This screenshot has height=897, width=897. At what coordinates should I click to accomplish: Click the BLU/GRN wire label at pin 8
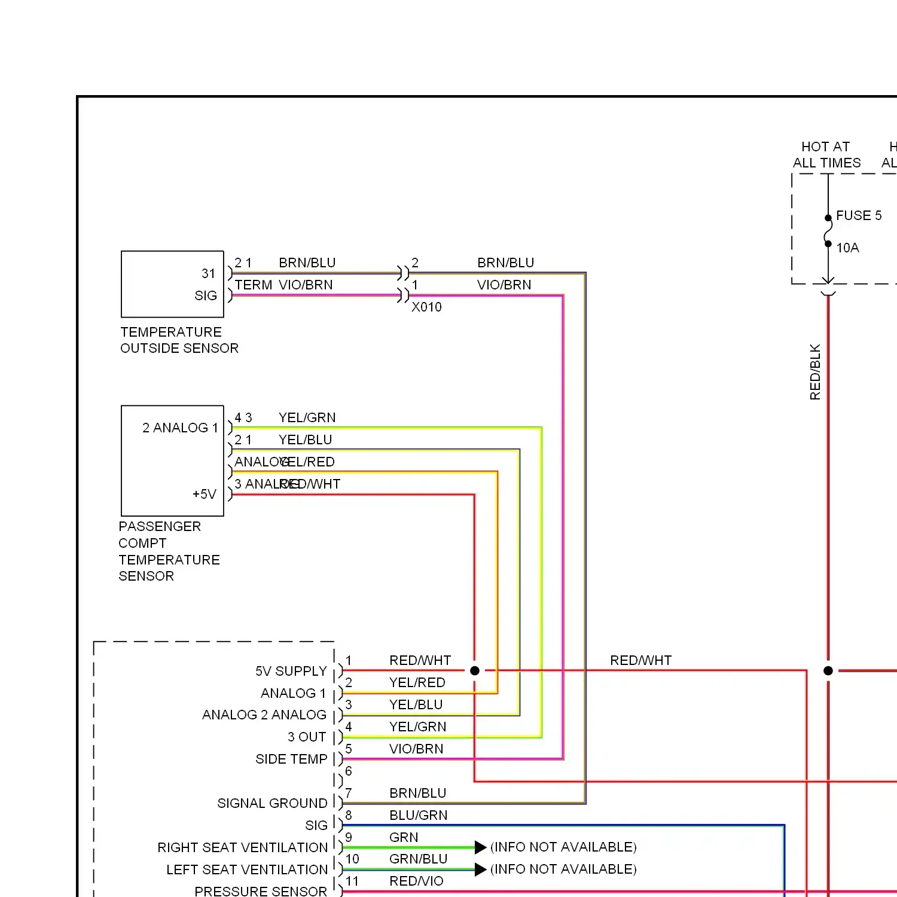418,815
